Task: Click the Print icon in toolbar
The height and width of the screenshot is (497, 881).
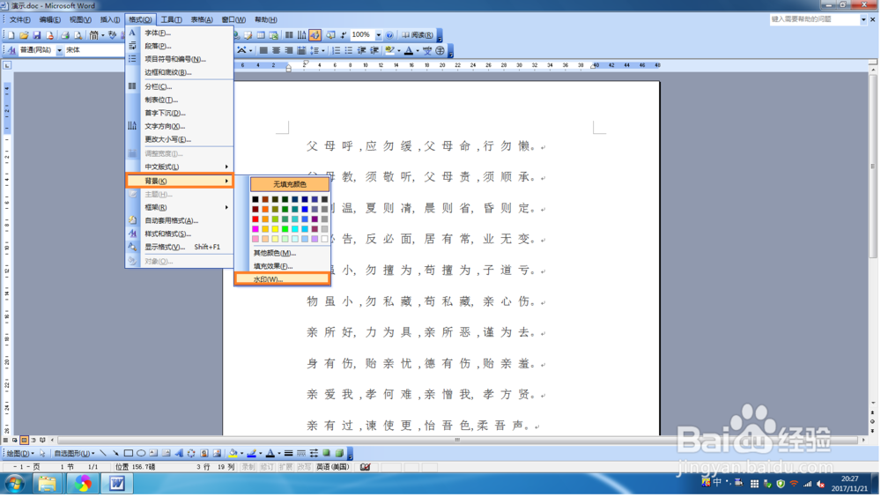Action: coord(65,35)
